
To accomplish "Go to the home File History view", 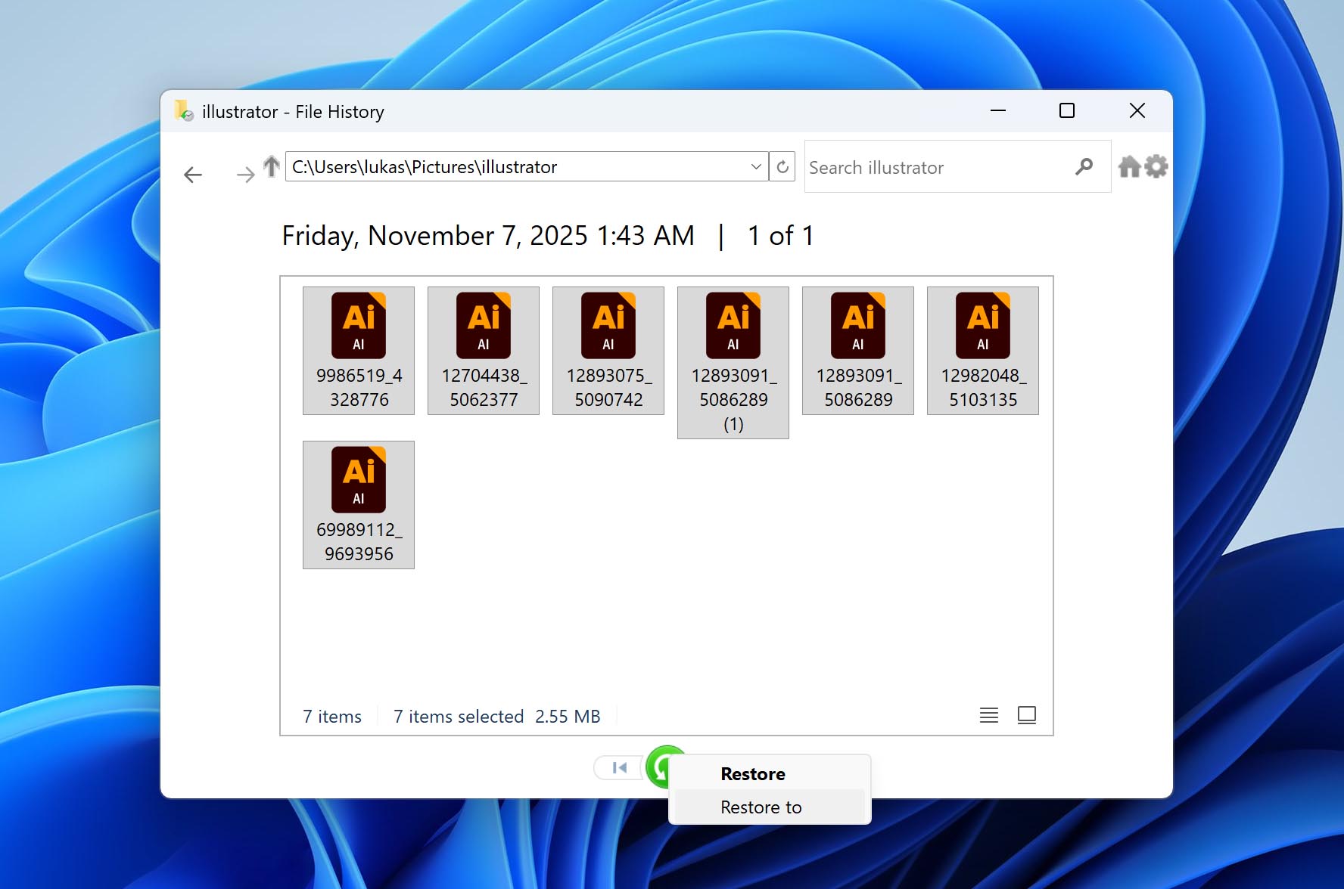I will [x=1131, y=166].
